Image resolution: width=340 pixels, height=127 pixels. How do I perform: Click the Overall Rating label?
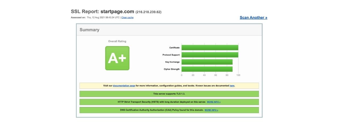pos(117,41)
